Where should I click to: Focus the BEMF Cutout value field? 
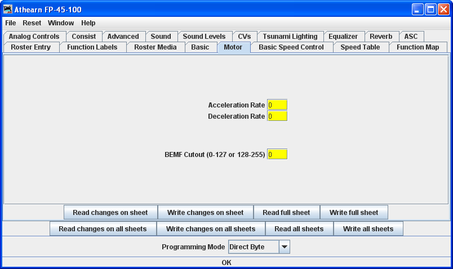(277, 154)
